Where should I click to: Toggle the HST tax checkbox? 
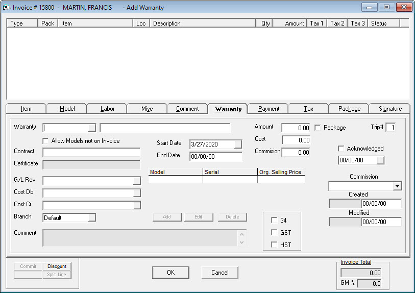tap(274, 245)
